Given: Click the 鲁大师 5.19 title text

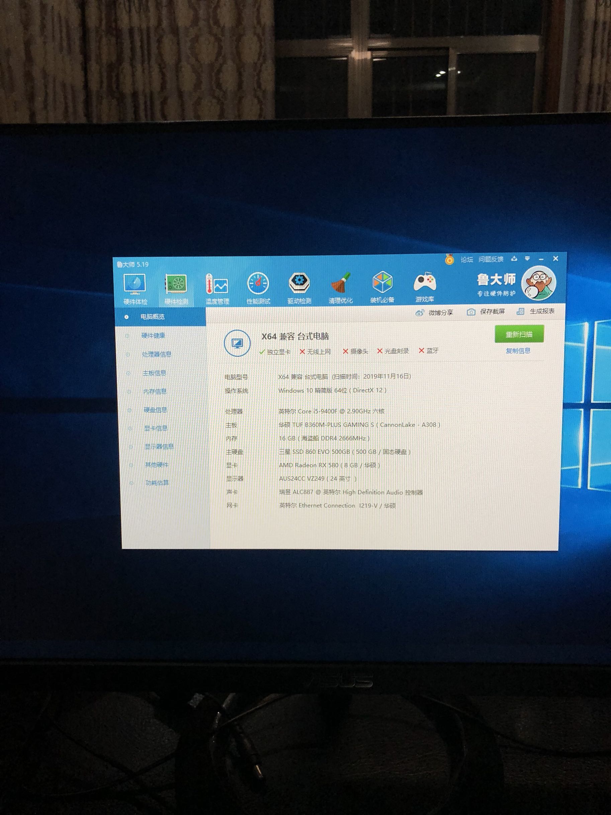Looking at the screenshot, I should (133, 265).
